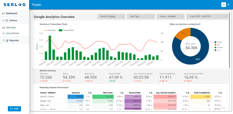Image resolution: width=233 pixels, height=114 pixels.
Task: Click the Sessions legend entry
Action: pos(50,30)
